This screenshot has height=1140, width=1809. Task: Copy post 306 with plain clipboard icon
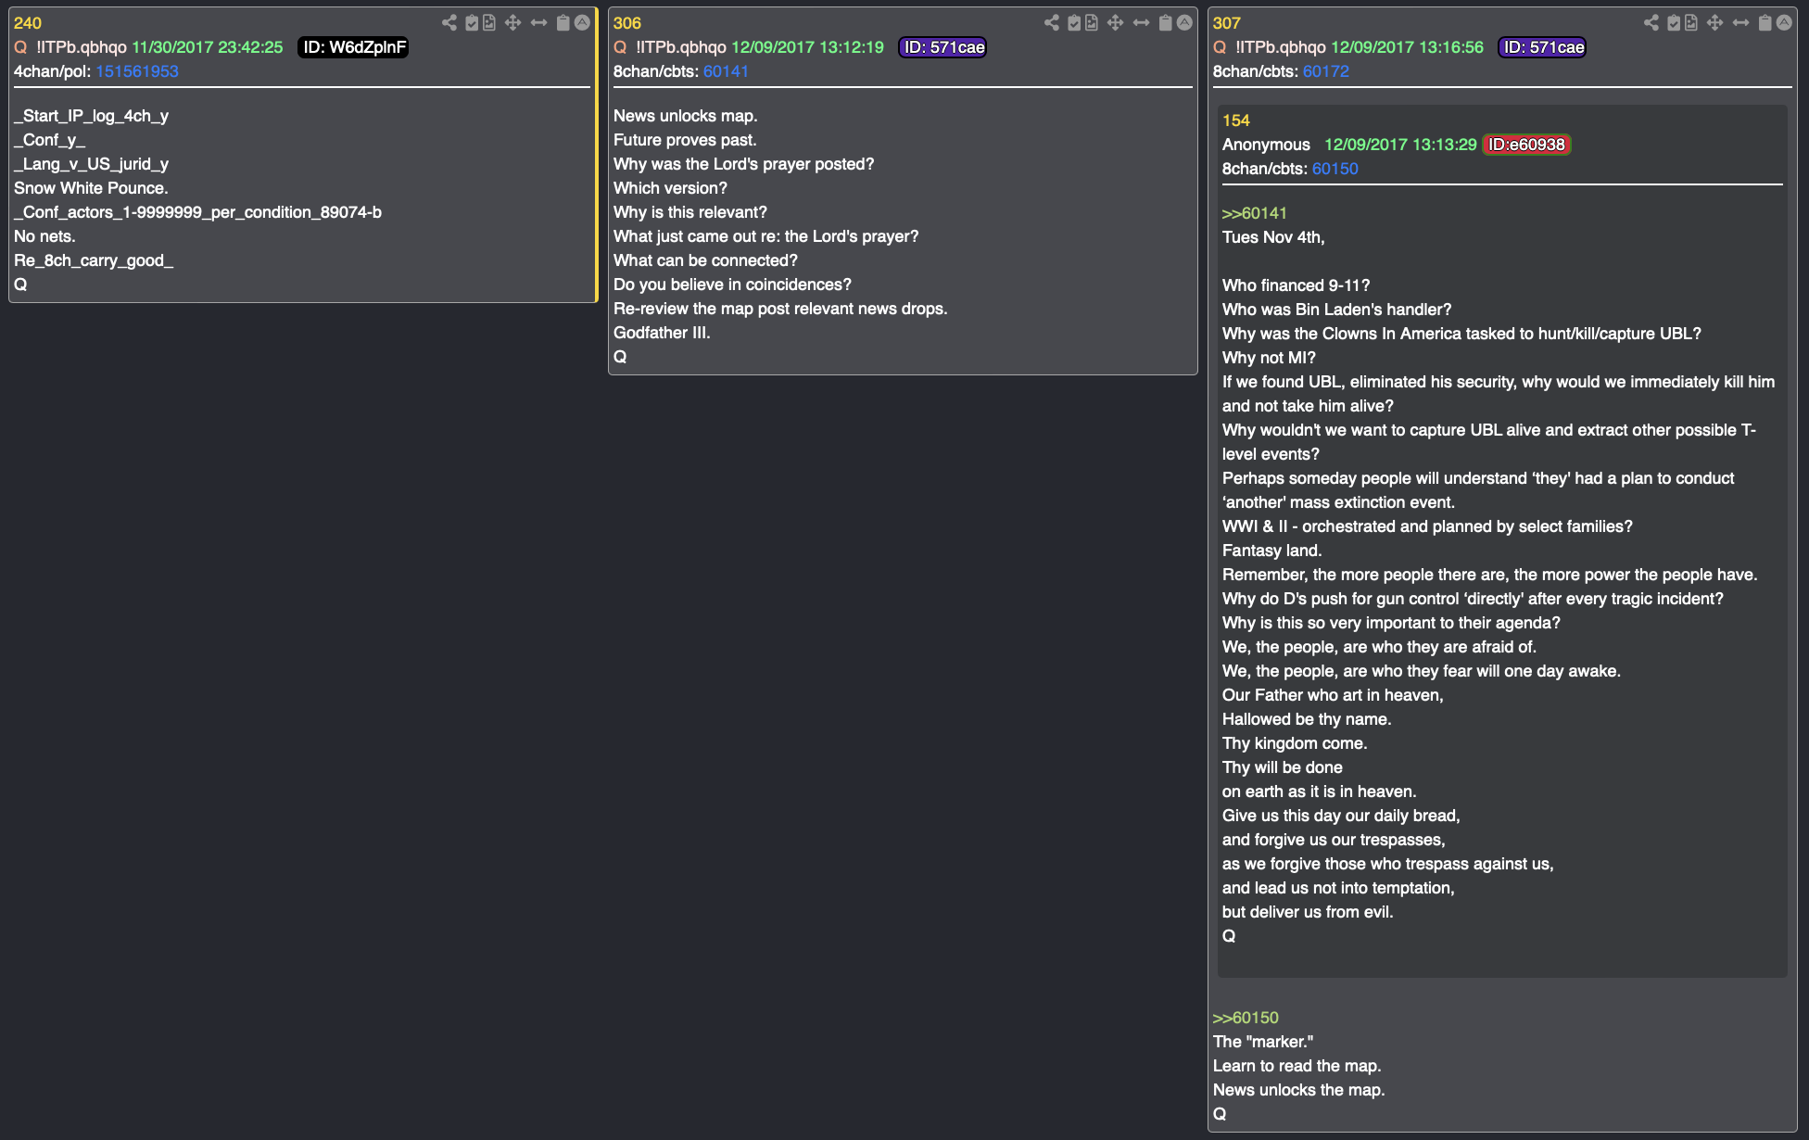click(1165, 22)
